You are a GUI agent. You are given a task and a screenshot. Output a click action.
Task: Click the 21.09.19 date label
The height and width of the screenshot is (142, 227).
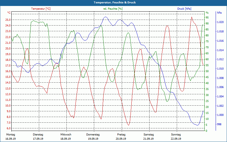click(148, 139)
